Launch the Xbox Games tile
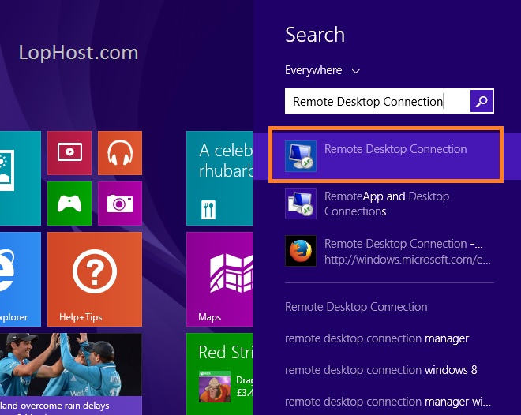521x415 pixels. pos(69,204)
